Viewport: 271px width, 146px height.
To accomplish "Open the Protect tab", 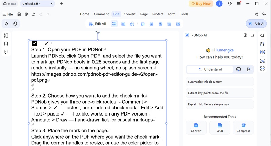I will [x=158, y=14].
